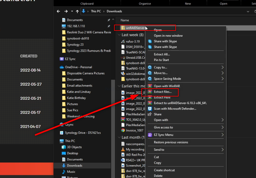
Task: Click the EZ Sync sidebar icon
Action: (62, 59)
